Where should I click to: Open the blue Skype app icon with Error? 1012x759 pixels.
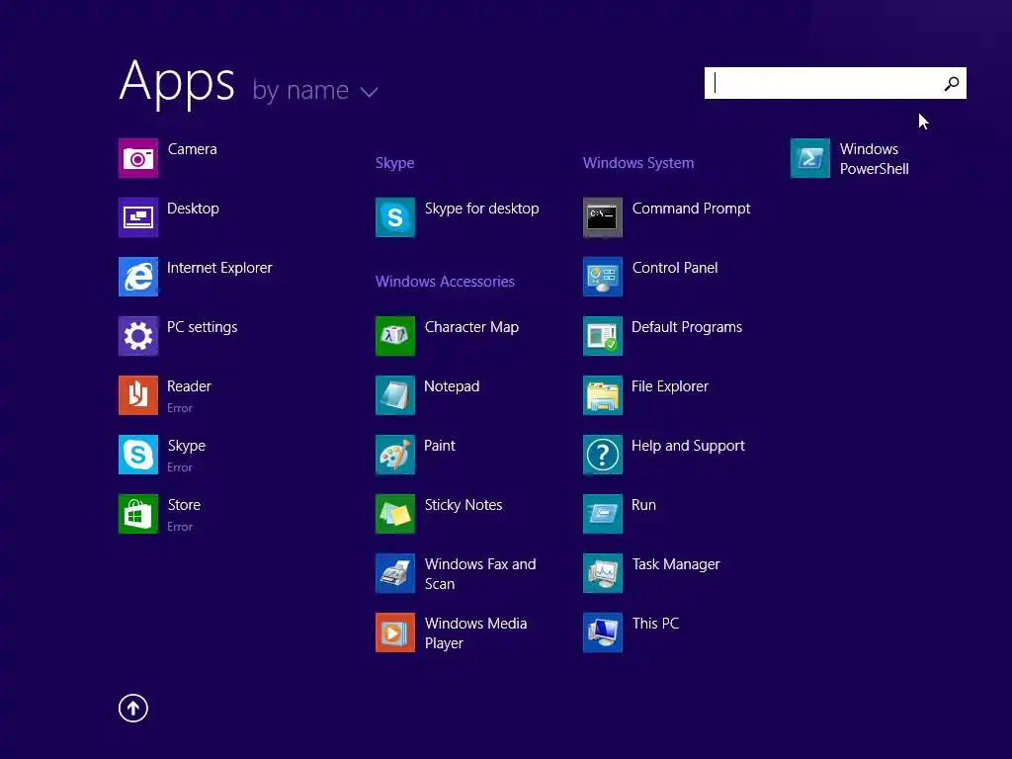tap(138, 455)
